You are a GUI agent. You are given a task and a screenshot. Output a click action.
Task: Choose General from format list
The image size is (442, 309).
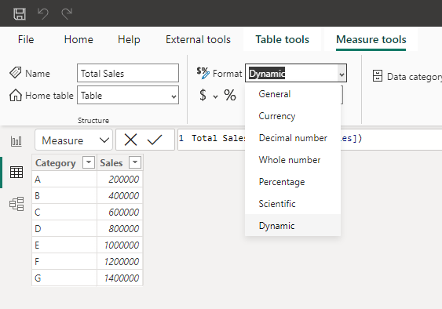[293, 94]
